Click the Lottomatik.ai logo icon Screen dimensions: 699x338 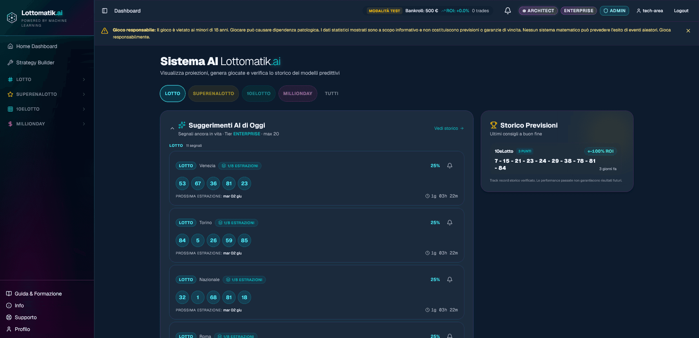tap(12, 18)
